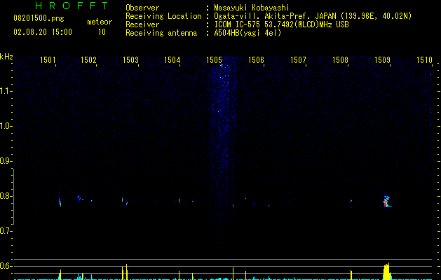Click the 1.1 kHz frequency label
The image size is (441, 280).
6,91
